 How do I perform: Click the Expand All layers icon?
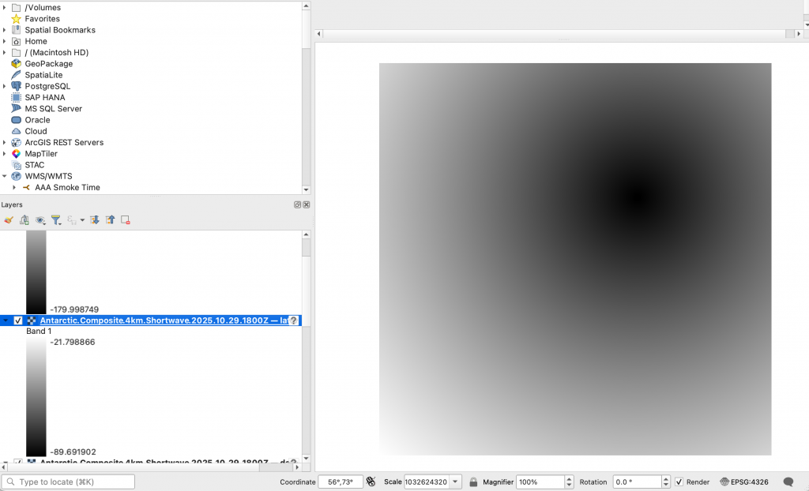(94, 220)
